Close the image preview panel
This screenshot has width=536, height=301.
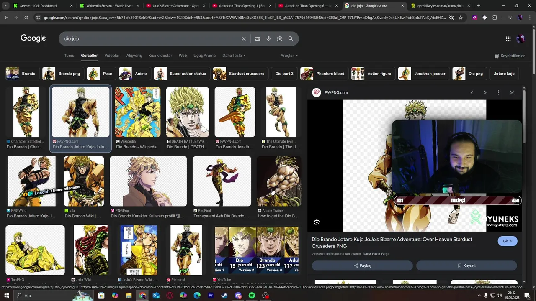tap(512, 92)
